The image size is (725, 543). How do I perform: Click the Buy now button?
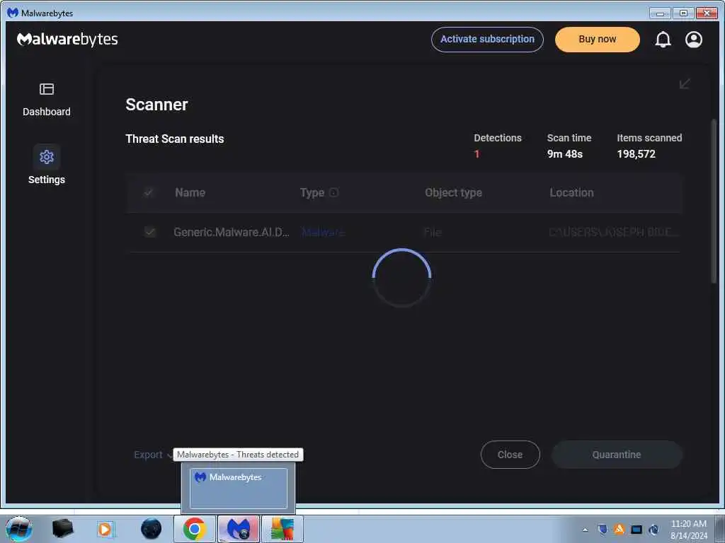point(598,40)
